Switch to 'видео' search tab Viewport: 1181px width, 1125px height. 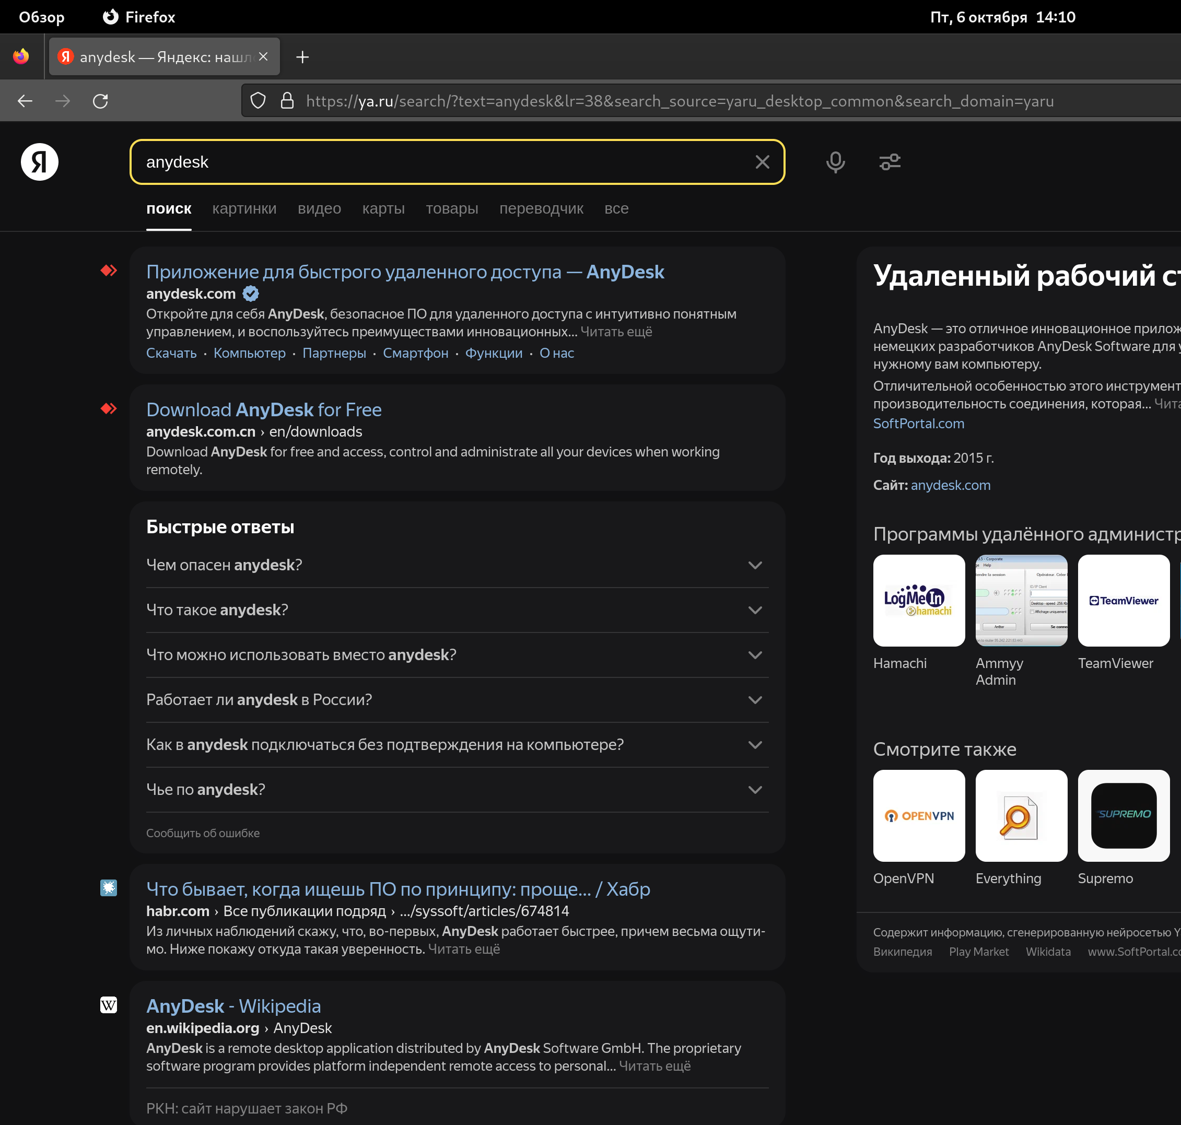point(319,209)
